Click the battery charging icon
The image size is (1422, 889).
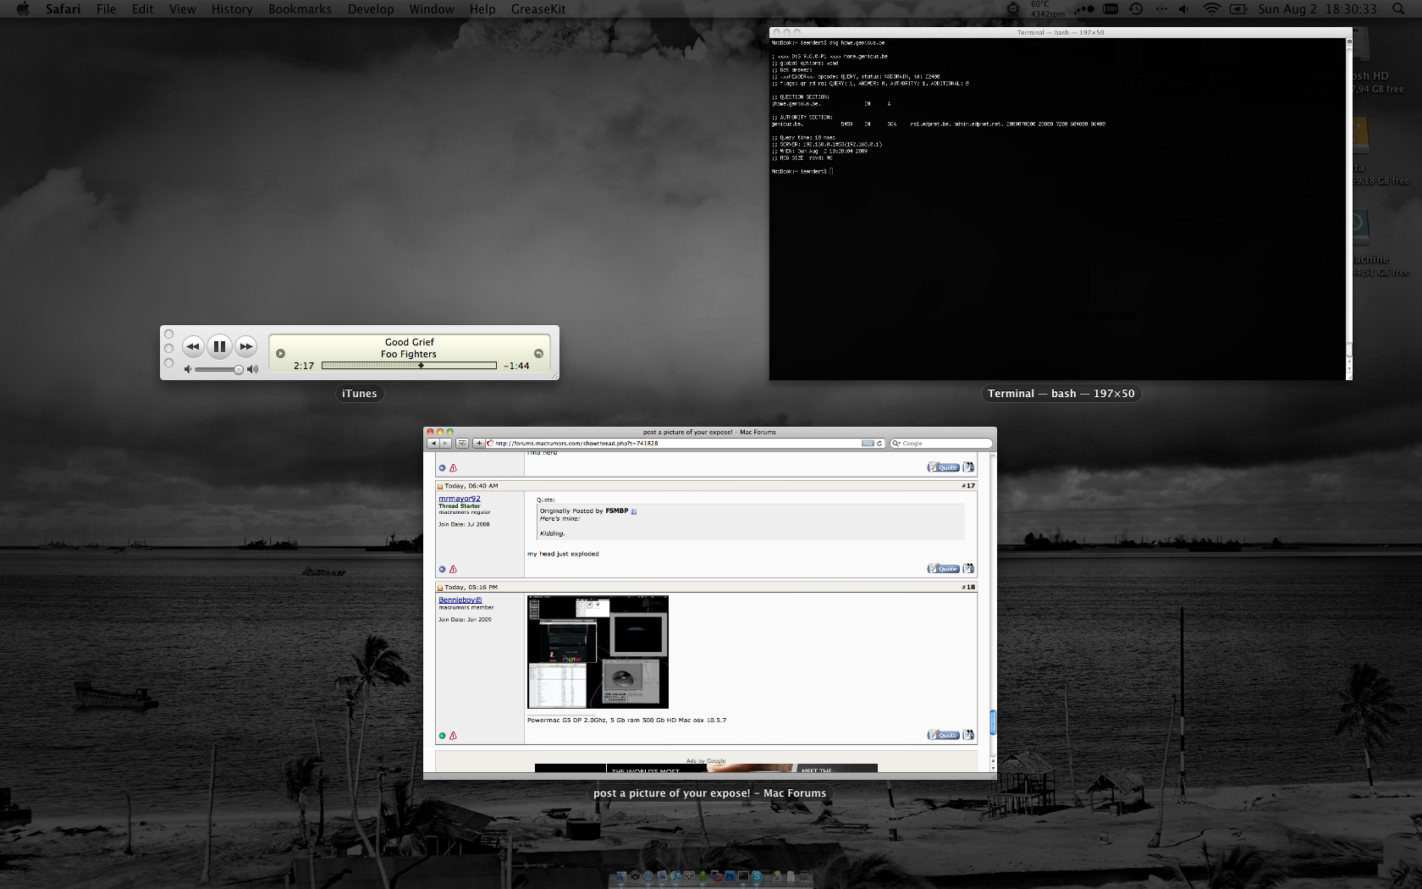1238,8
